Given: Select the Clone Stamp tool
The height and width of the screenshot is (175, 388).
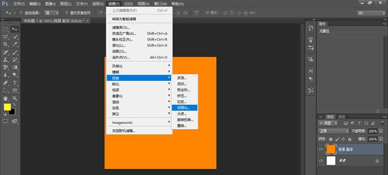Looking at the screenshot, I should [5, 59].
